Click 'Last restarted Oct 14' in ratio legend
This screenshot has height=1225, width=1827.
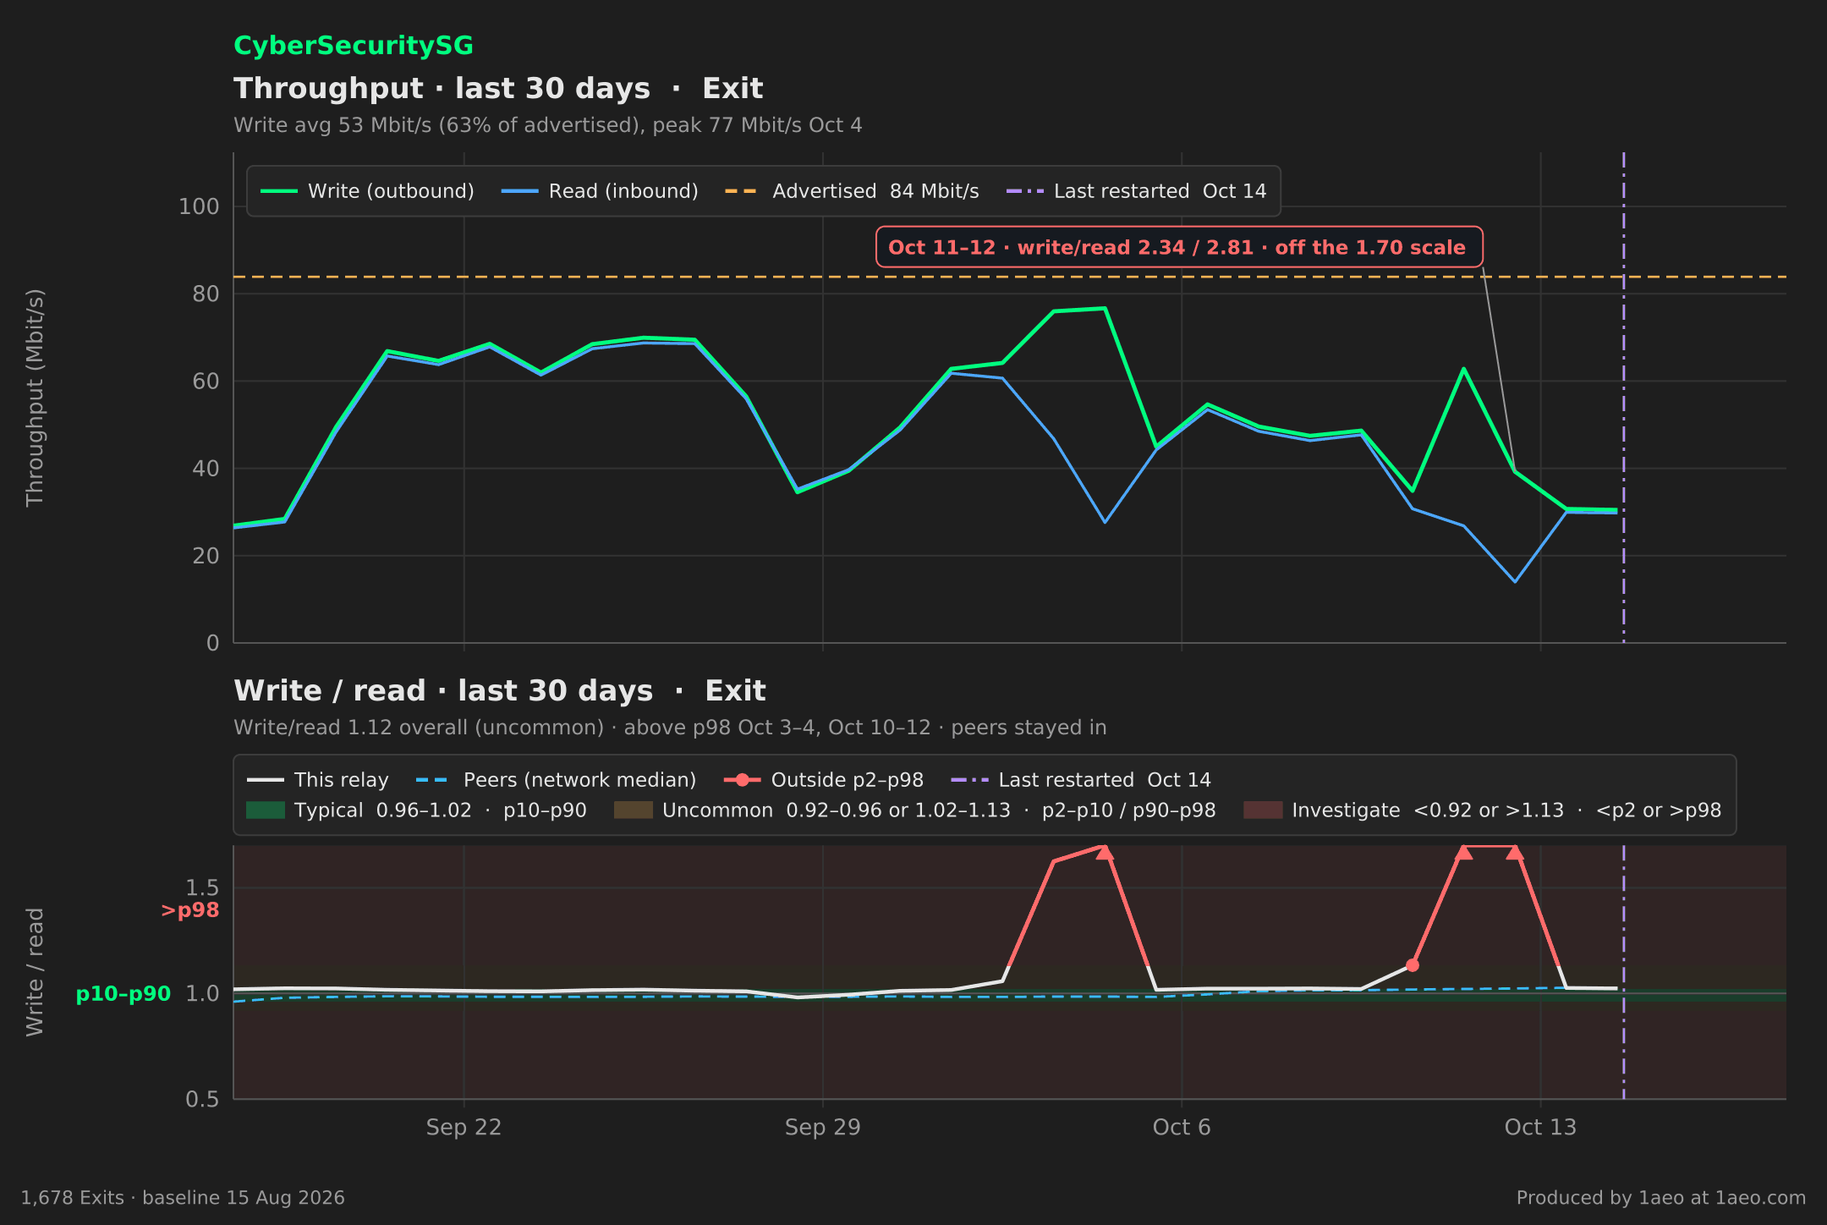1081,780
